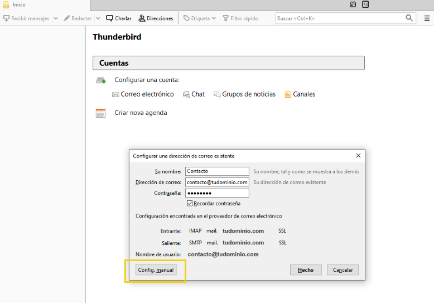The image size is (434, 303).
Task: Click the dialog title Configurar una dirección
Action: click(184, 156)
